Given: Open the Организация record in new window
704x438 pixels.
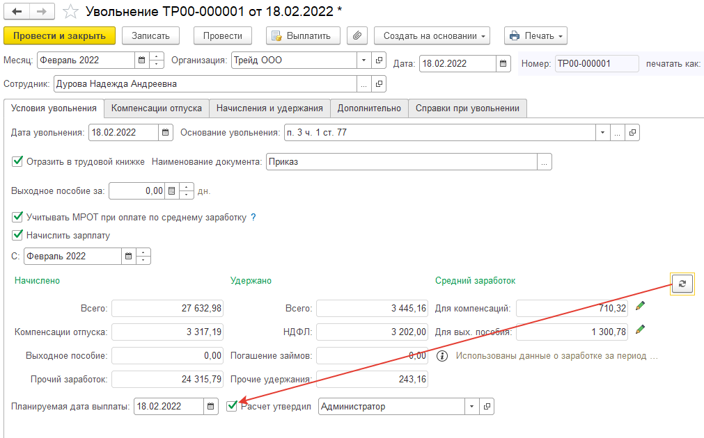Looking at the screenshot, I should click(x=379, y=60).
